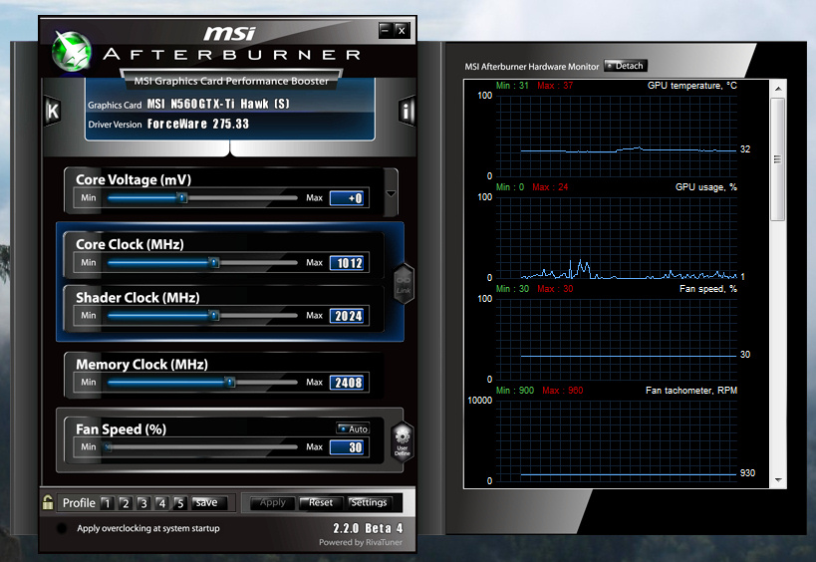This screenshot has height=562, width=816.
Task: Click the Fan Speed value field 30
Action: pos(349,447)
